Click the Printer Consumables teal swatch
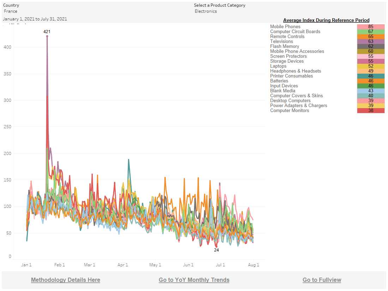The image size is (388, 291). (x=371, y=76)
